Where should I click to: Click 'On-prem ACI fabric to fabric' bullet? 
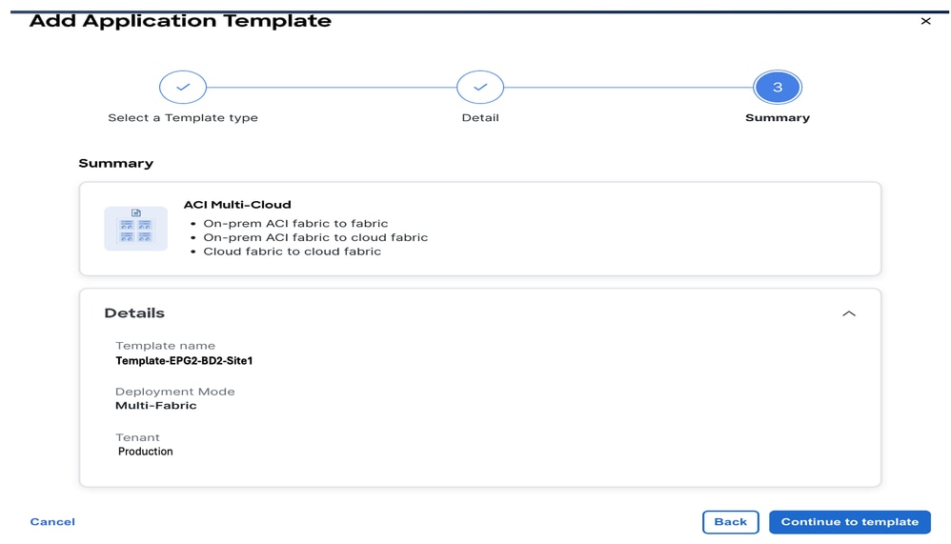tap(295, 223)
